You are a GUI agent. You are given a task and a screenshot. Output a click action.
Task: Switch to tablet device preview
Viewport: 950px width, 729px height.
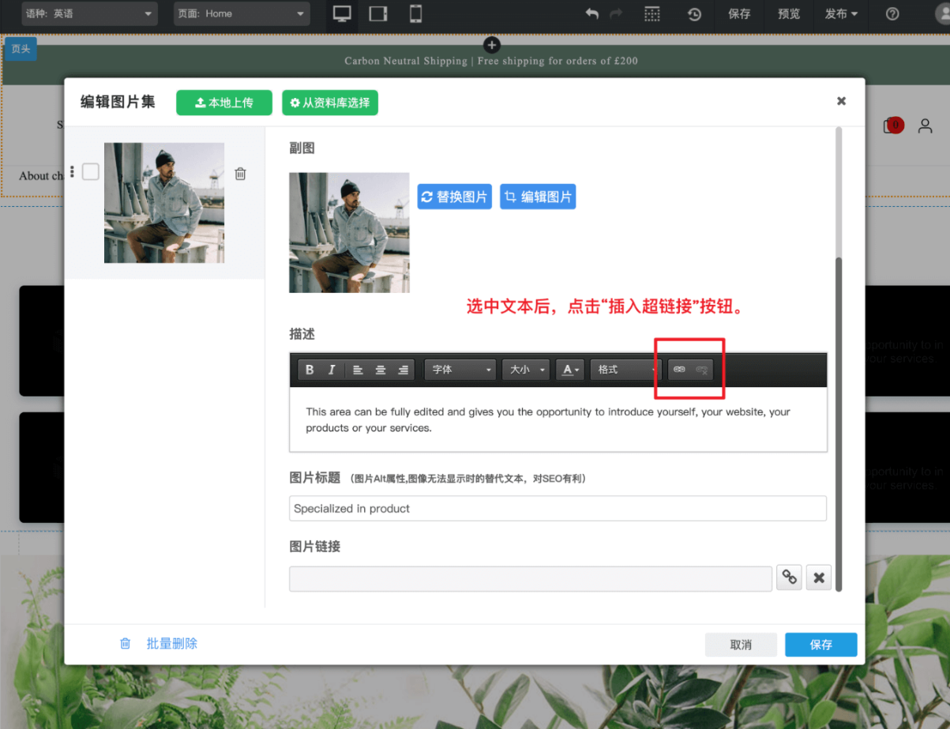coord(378,13)
